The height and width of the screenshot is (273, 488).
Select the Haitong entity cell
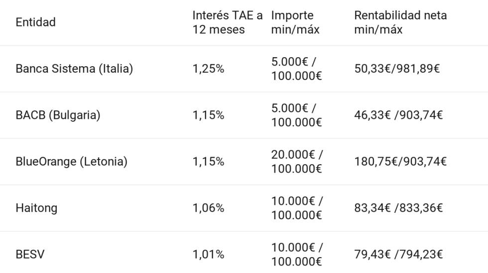pos(36,208)
